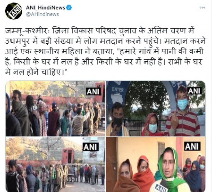The image size is (212, 192).
Task: Visit the @AHindinews handle
Action: (x=42, y=14)
